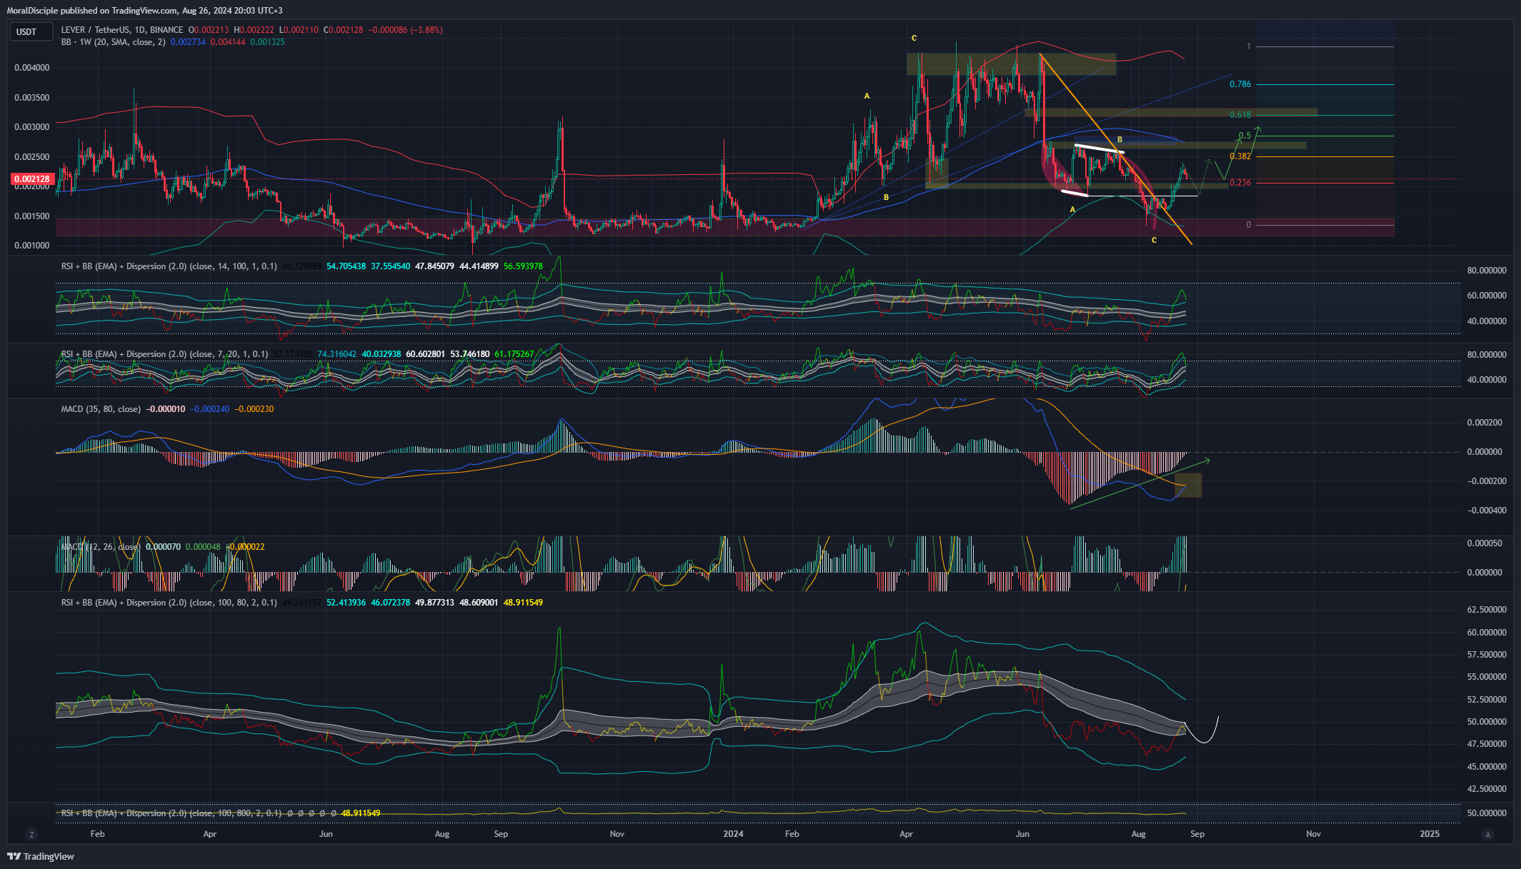Click the 0.003000 price axis label
This screenshot has width=1521, height=869.
point(32,127)
